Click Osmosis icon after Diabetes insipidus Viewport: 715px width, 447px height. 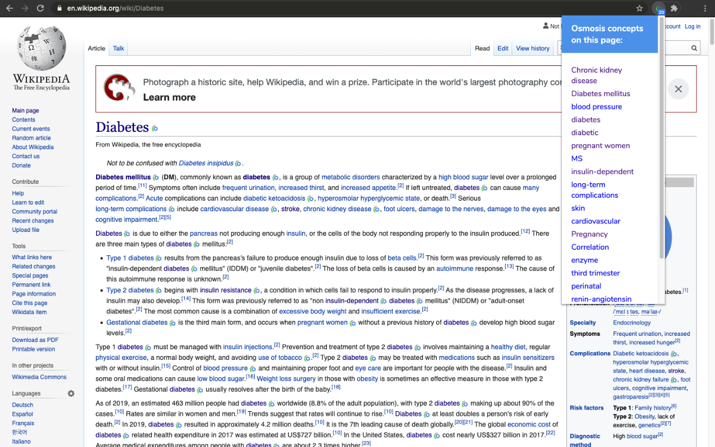pos(238,164)
